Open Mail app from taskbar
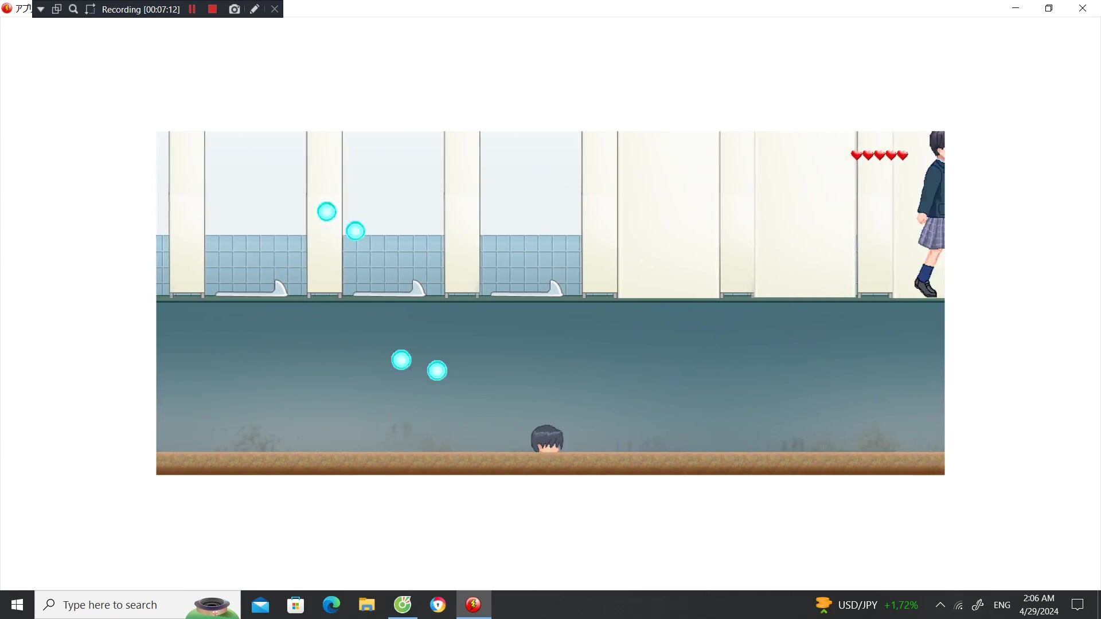 tap(260, 605)
